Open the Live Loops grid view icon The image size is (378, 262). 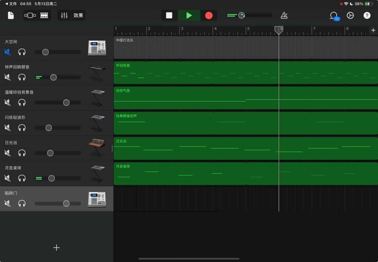point(44,15)
